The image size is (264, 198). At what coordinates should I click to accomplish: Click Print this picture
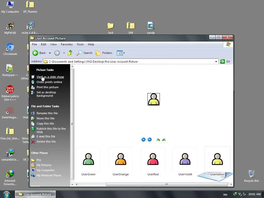[x=47, y=87]
